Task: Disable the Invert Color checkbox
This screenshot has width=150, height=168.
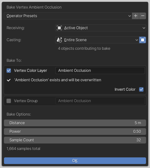Action: [141, 89]
